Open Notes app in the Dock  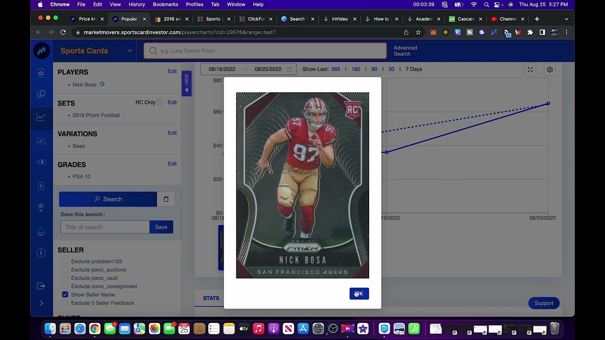[229, 329]
